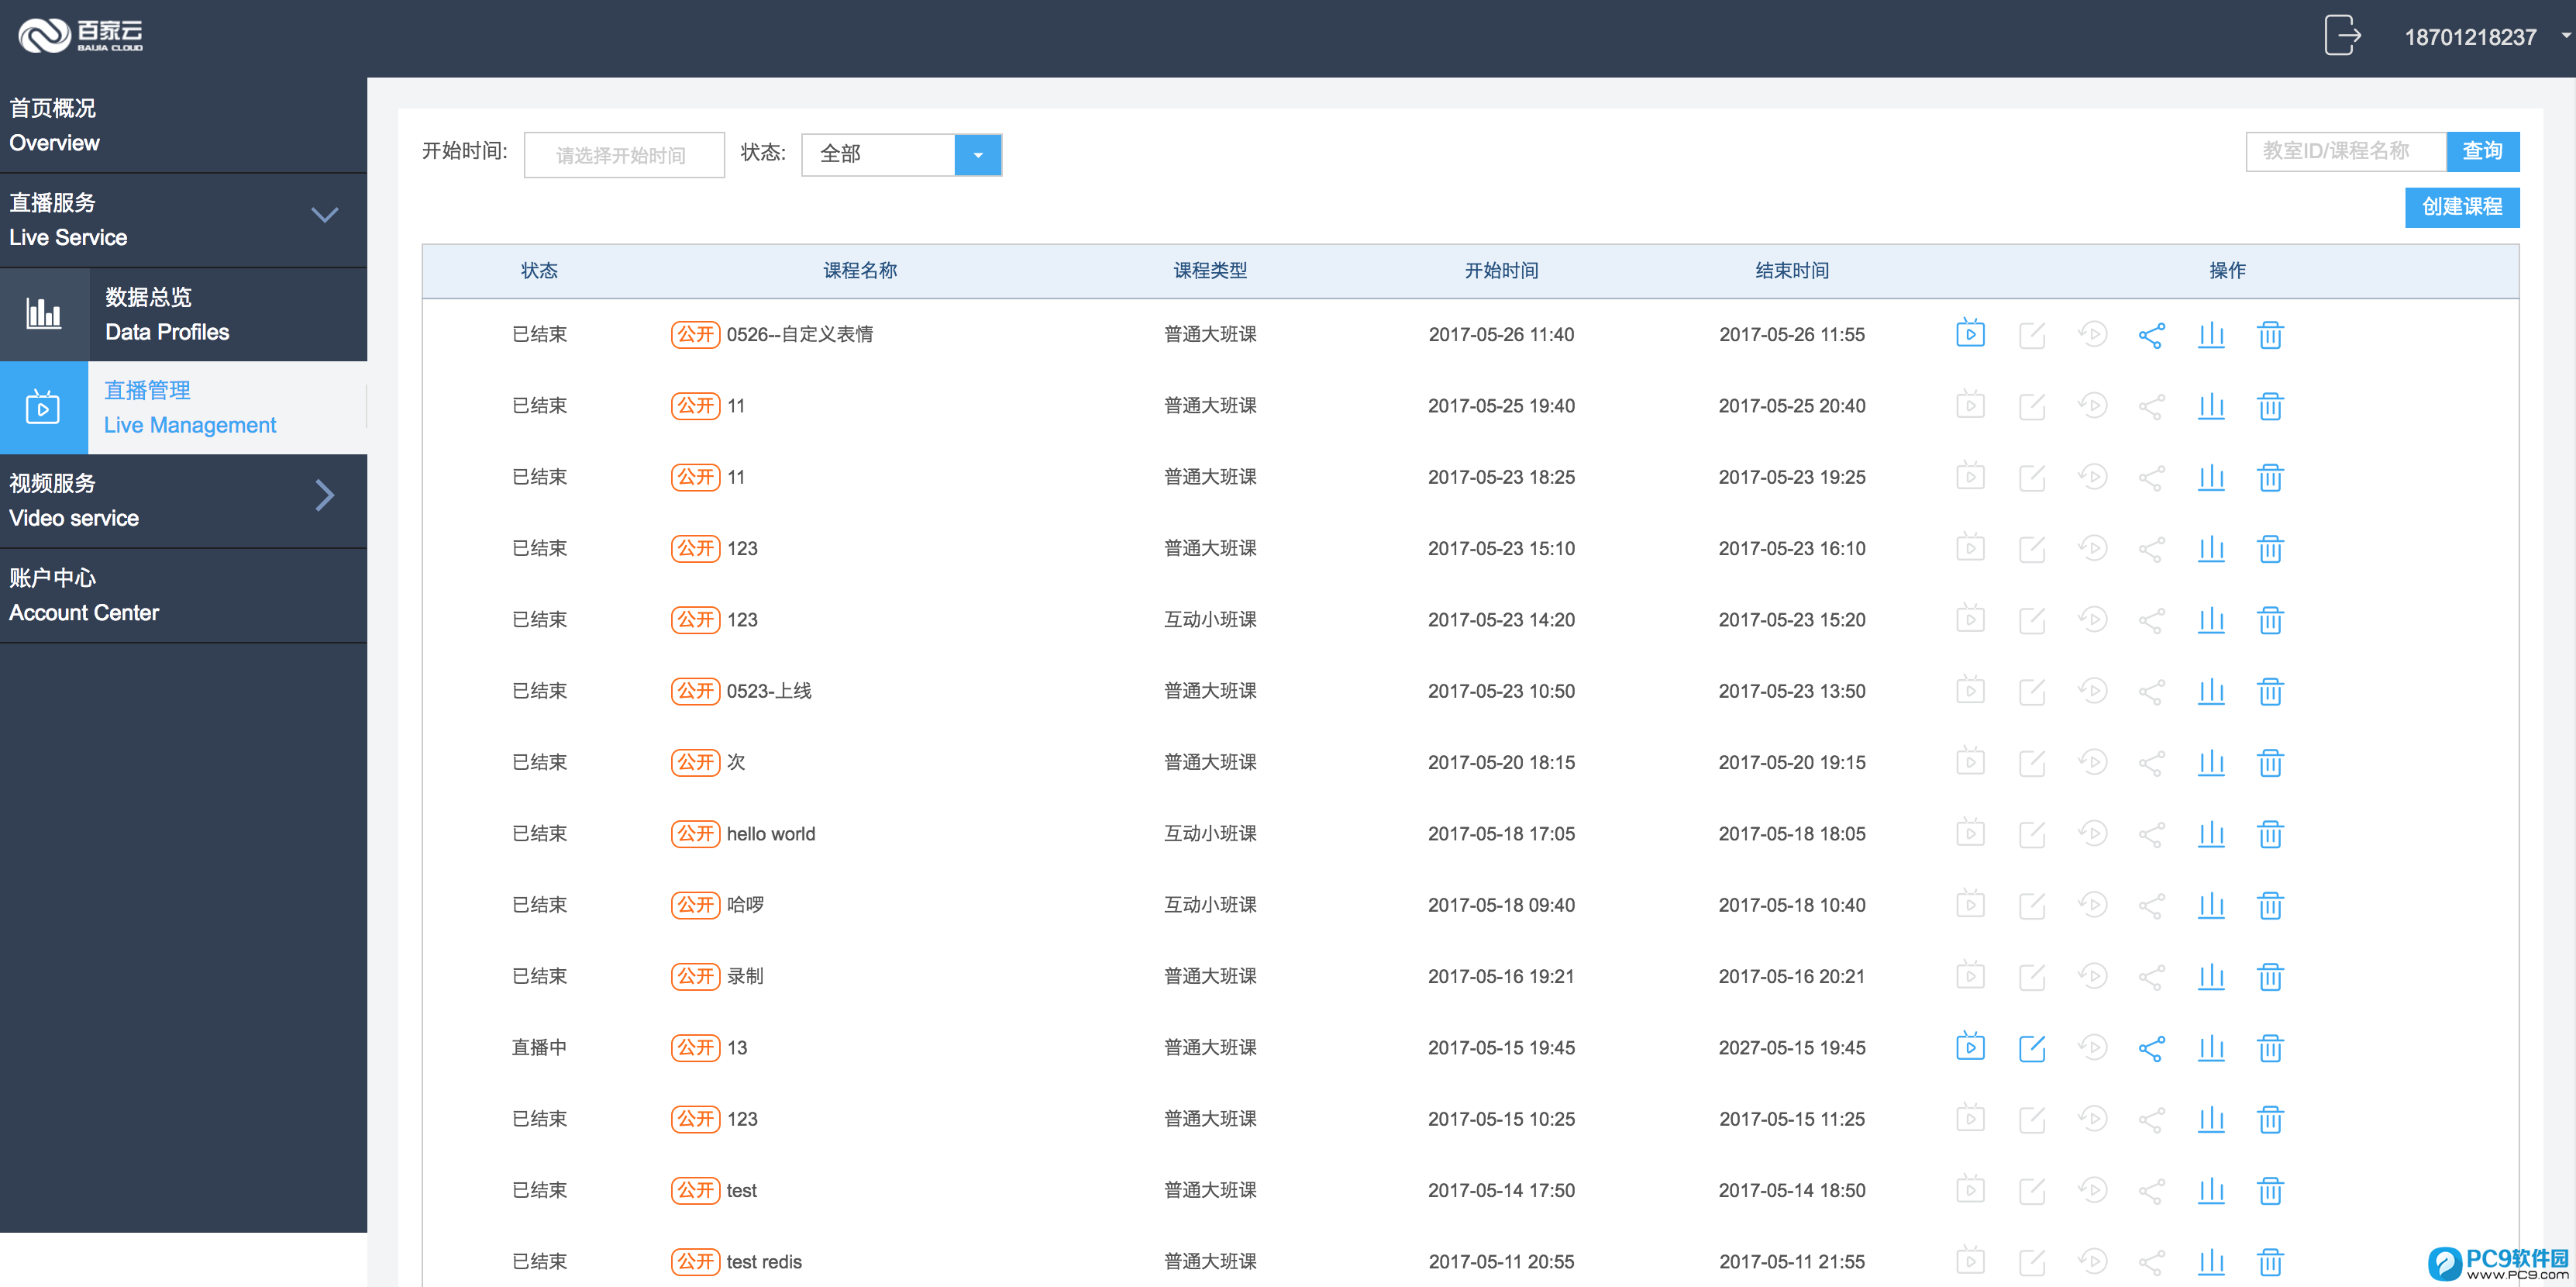The height and width of the screenshot is (1287, 2576).
Task: Click the 查询 search button
Action: (x=2482, y=151)
